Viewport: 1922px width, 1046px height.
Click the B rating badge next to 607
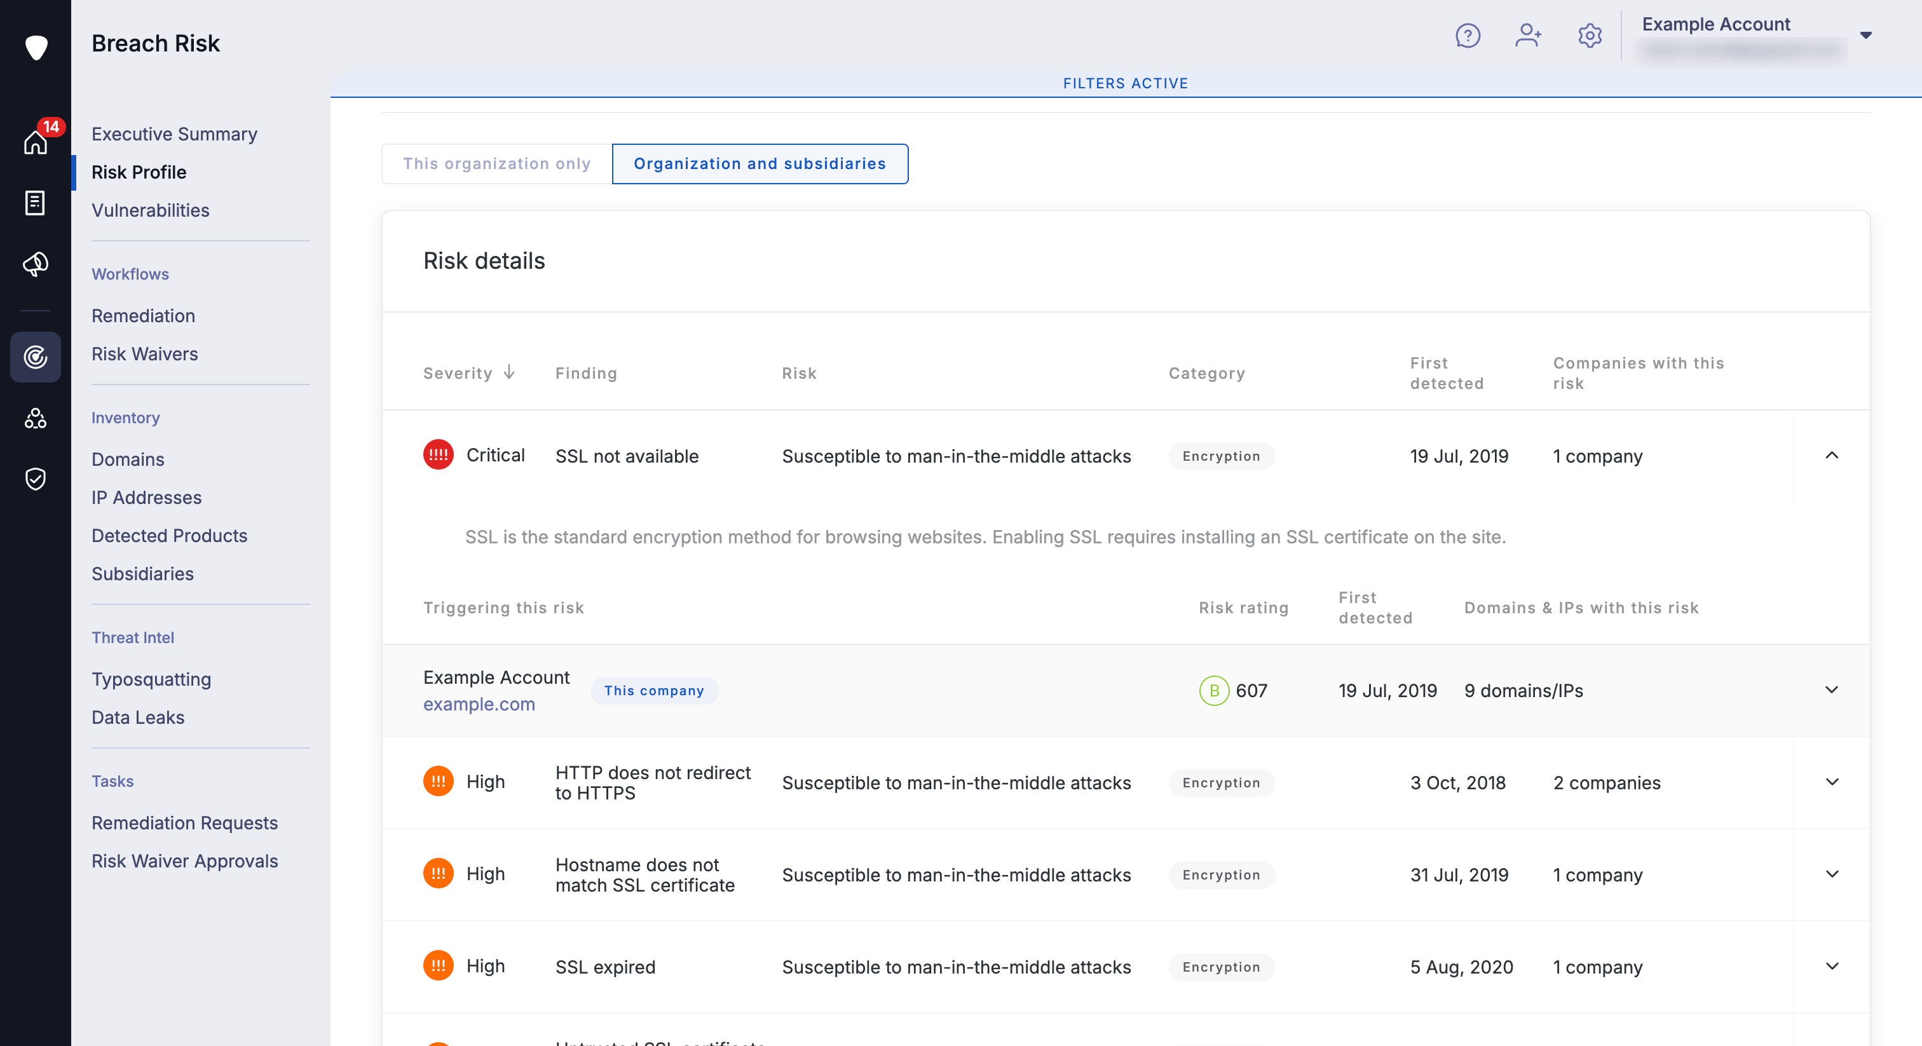coord(1214,690)
